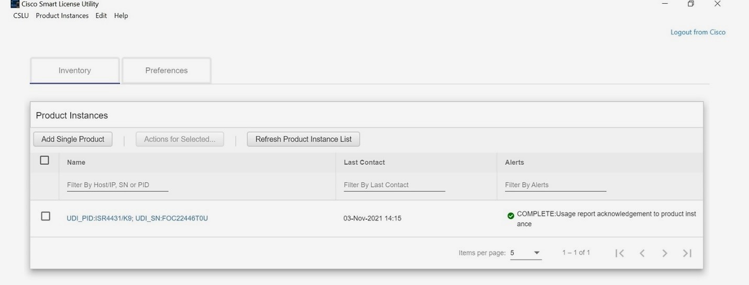749x285 pixels.
Task: Click the Filter By Host/IP, SN or PID field
Action: pos(117,185)
